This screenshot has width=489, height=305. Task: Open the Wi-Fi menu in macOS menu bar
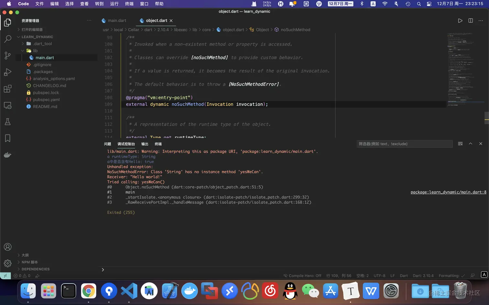pyautogui.click(x=385, y=4)
